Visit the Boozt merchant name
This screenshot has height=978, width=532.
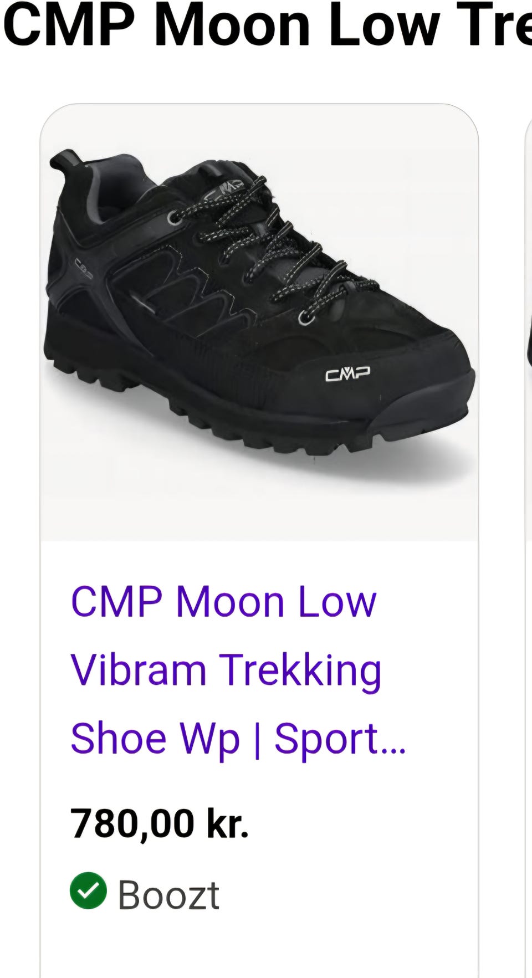tap(168, 894)
